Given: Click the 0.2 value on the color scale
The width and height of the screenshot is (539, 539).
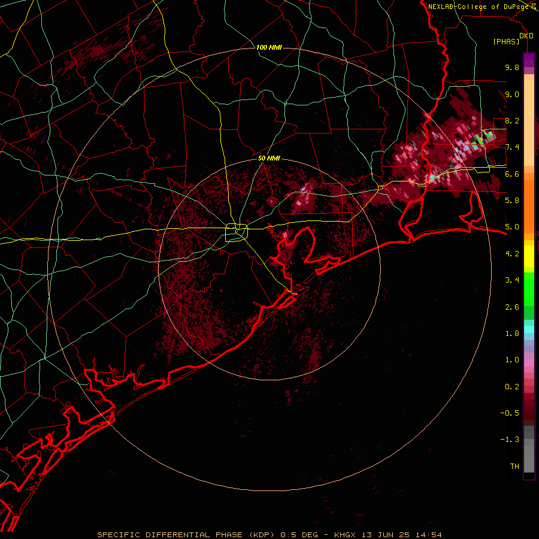Looking at the screenshot, I should point(512,387).
